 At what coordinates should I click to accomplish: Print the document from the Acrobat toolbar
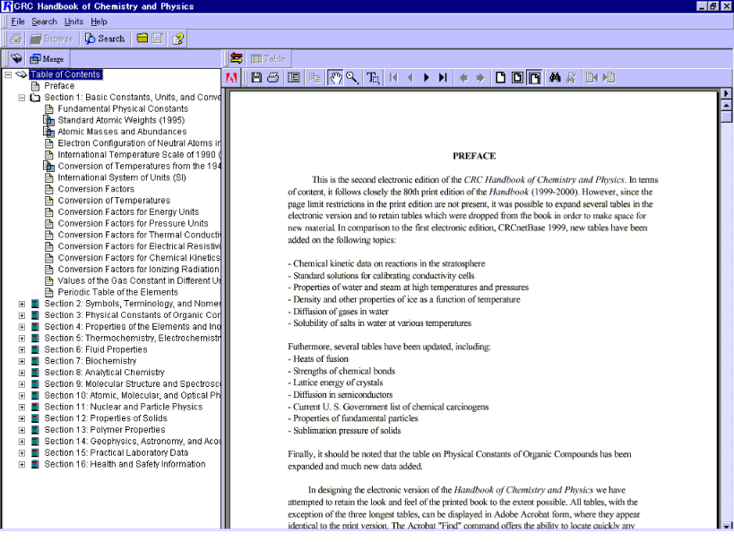coord(273,78)
